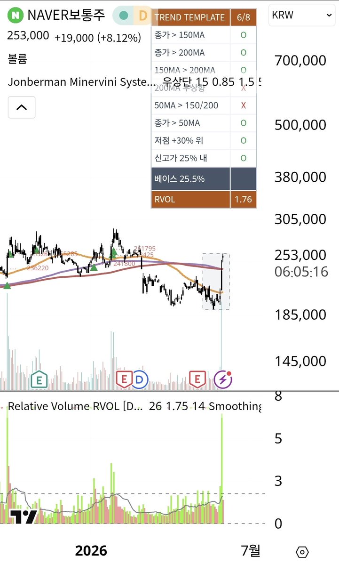Screen dimensions: 339x565
Task: Open the KRW currency dropdown
Action: coord(302,15)
